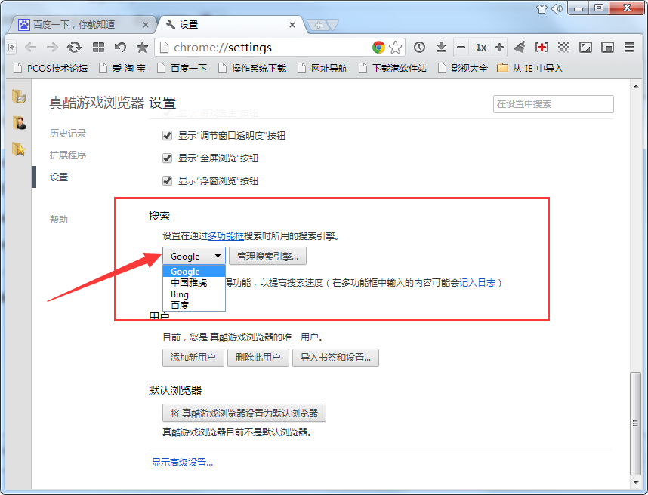
Task: Open 显示高级设置 link at bottom
Action: point(181,461)
